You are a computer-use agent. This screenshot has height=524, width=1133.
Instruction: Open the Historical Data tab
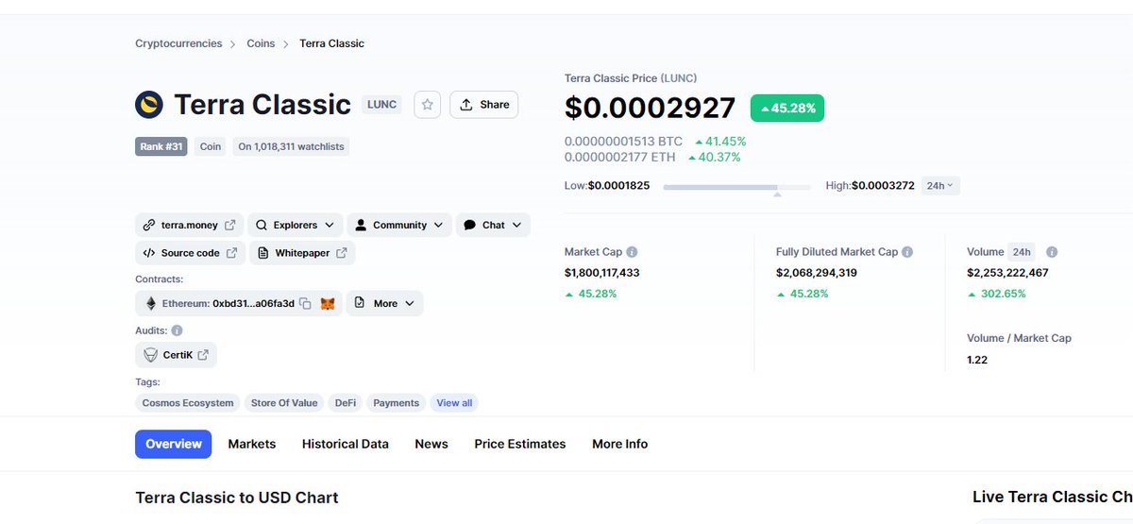[346, 444]
